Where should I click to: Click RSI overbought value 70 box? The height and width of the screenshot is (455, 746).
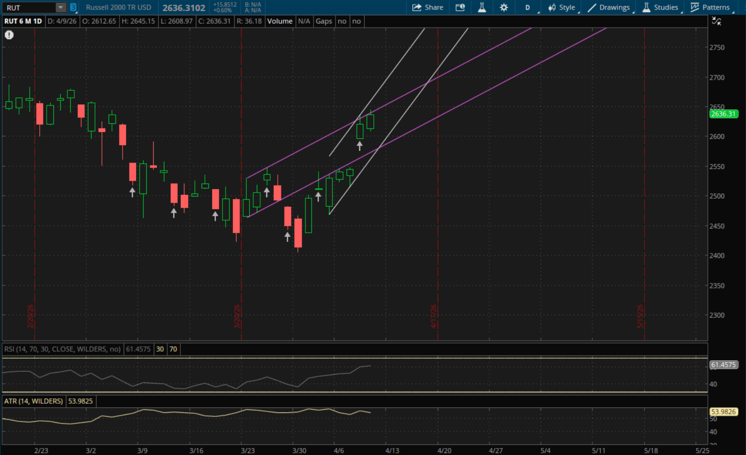(x=173, y=349)
